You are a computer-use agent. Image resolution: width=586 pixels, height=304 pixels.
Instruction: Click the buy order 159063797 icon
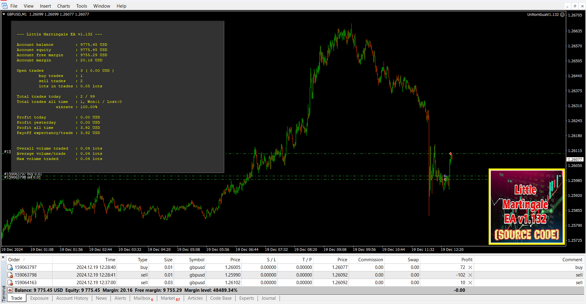click(10, 267)
